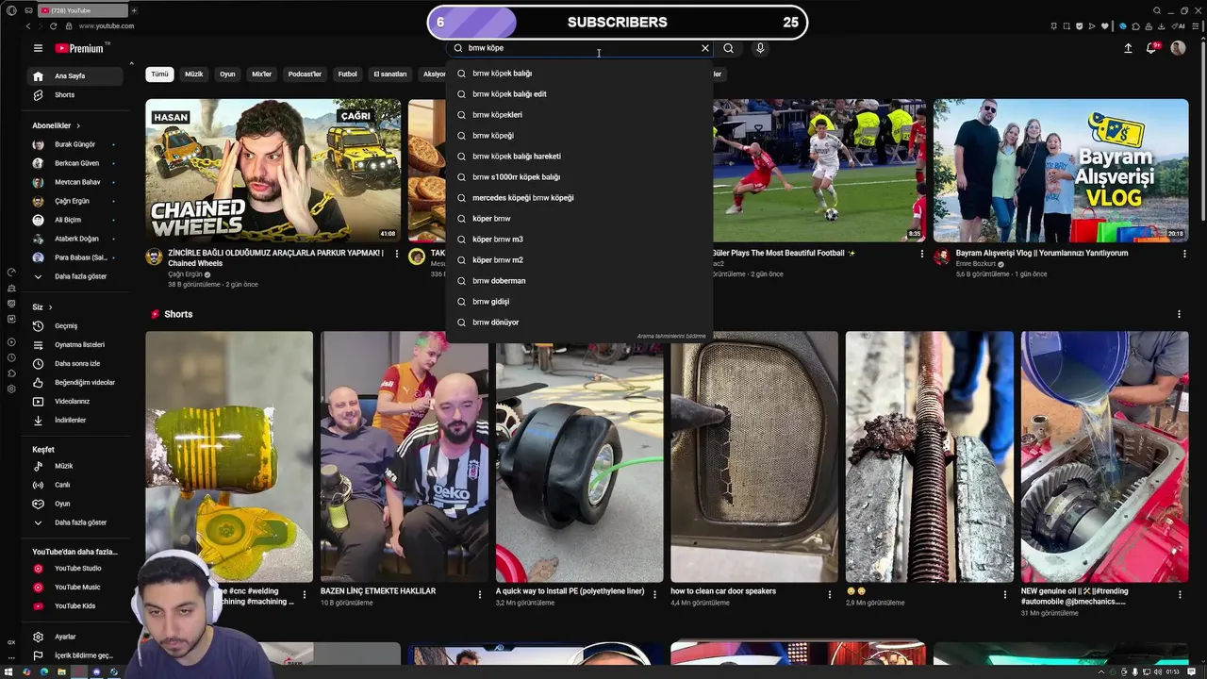Open the notifications bell
This screenshot has height=679, width=1207.
coord(1152,48)
